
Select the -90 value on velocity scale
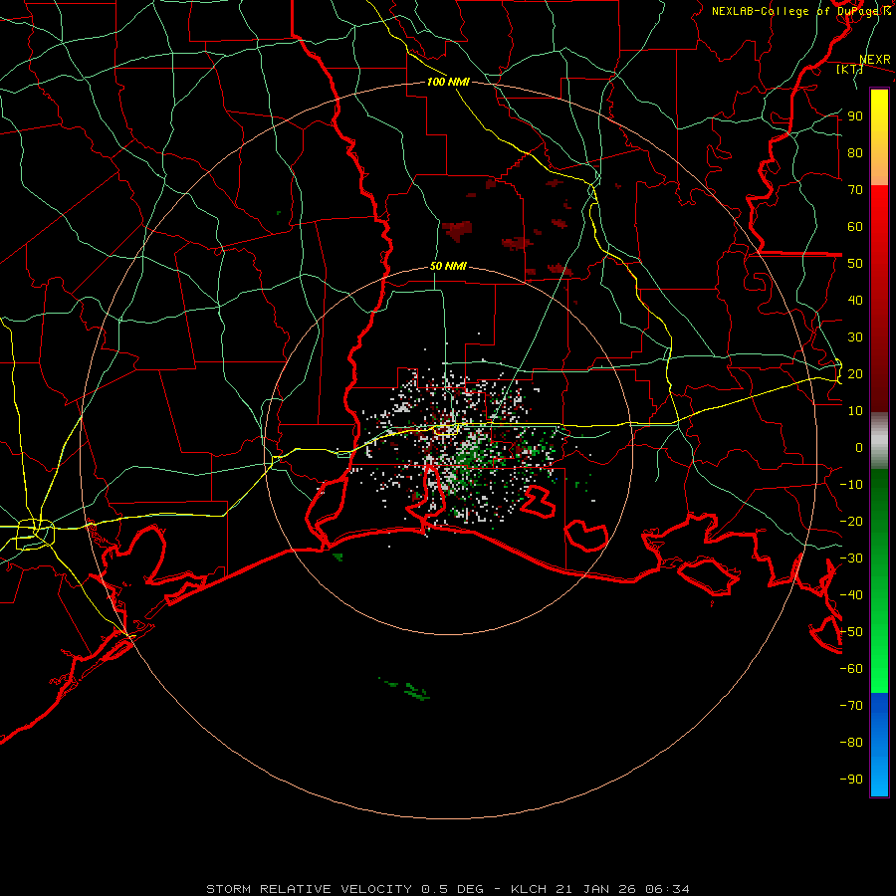(x=851, y=780)
